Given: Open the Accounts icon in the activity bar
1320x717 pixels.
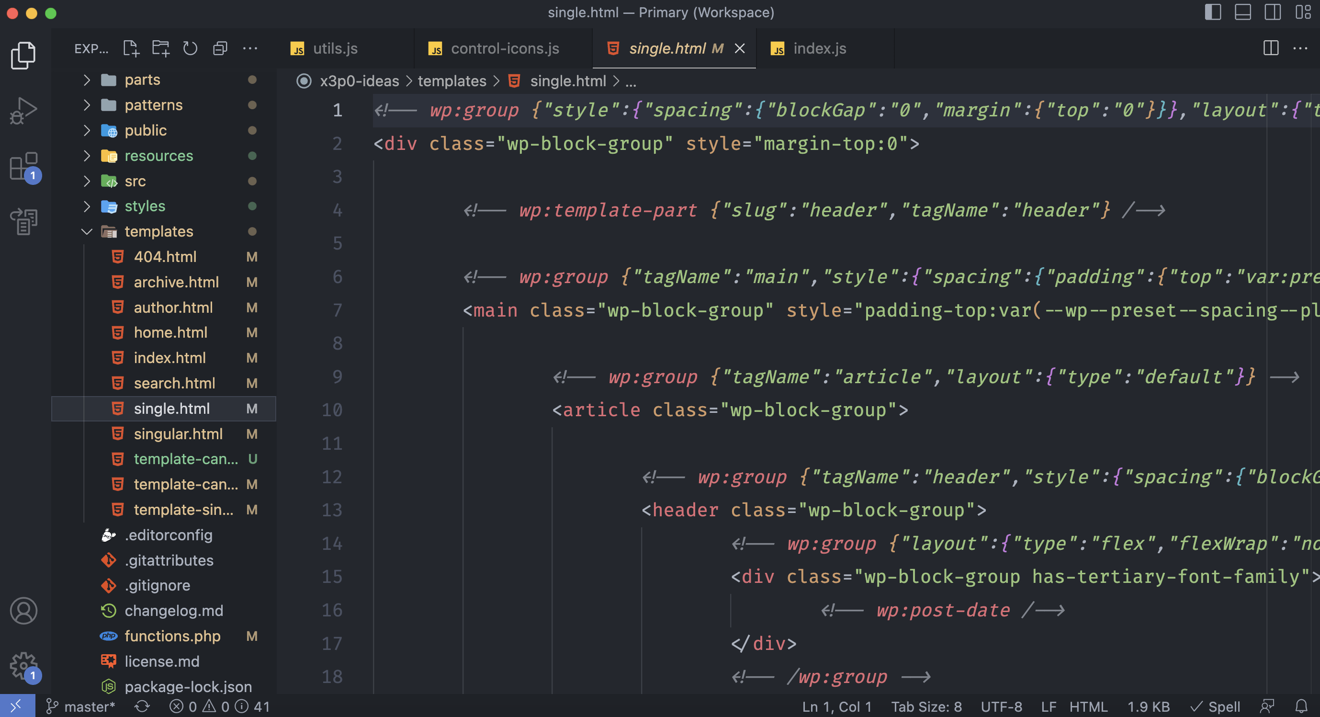Looking at the screenshot, I should (x=23, y=610).
